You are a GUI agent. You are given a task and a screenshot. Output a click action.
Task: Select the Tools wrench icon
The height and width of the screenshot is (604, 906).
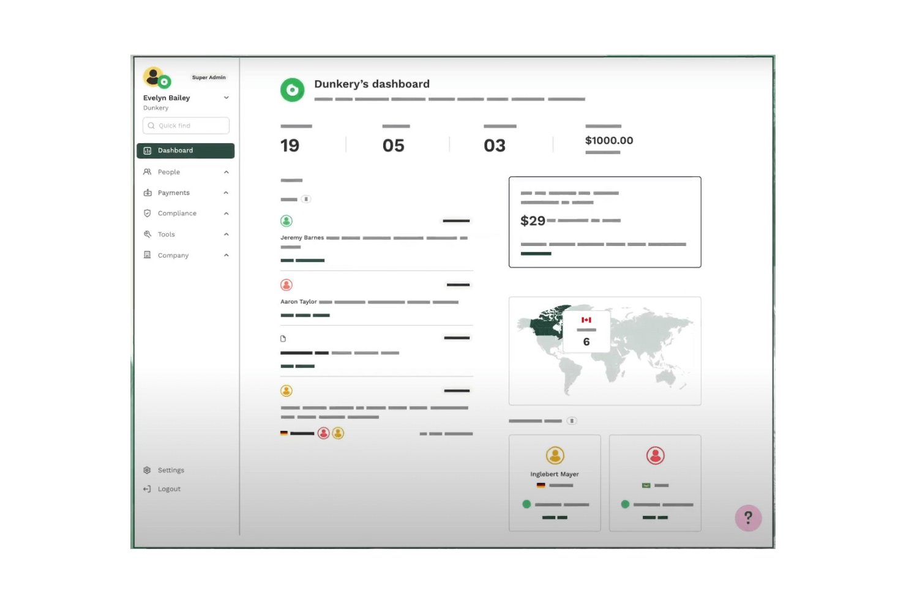(147, 234)
